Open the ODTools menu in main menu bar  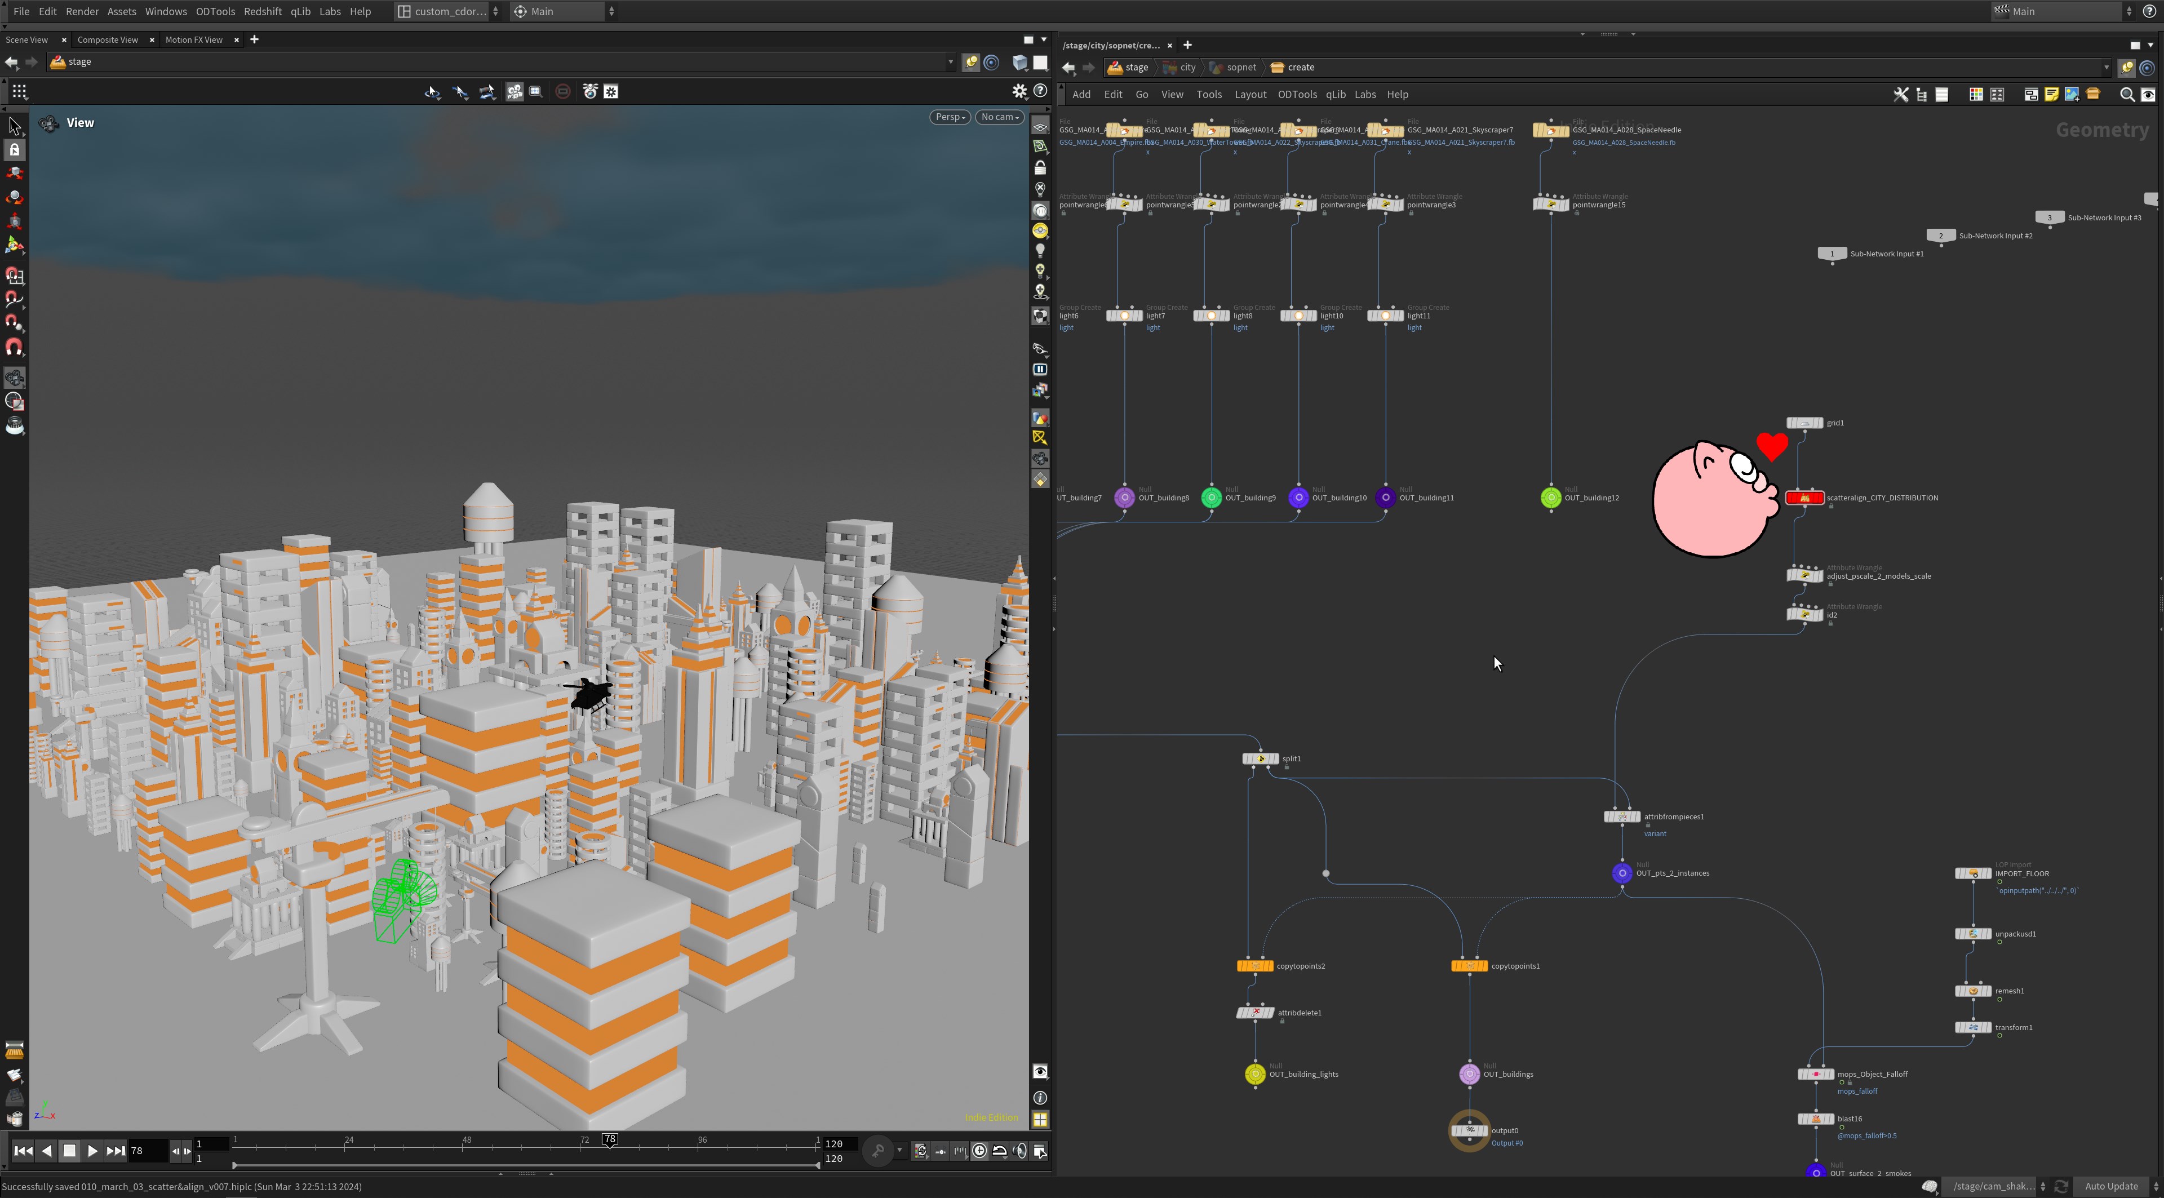pyautogui.click(x=215, y=12)
